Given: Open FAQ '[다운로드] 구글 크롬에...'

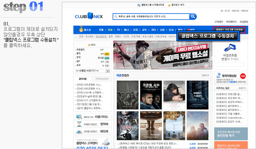Looking at the screenshot, I should pyautogui.click(x=229, y=114).
